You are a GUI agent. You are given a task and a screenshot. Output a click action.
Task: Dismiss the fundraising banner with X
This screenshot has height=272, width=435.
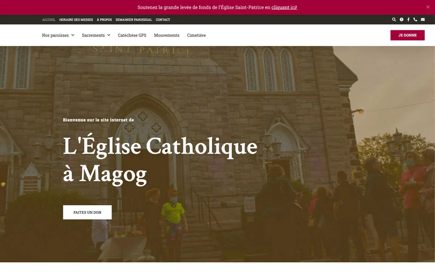click(x=428, y=7)
